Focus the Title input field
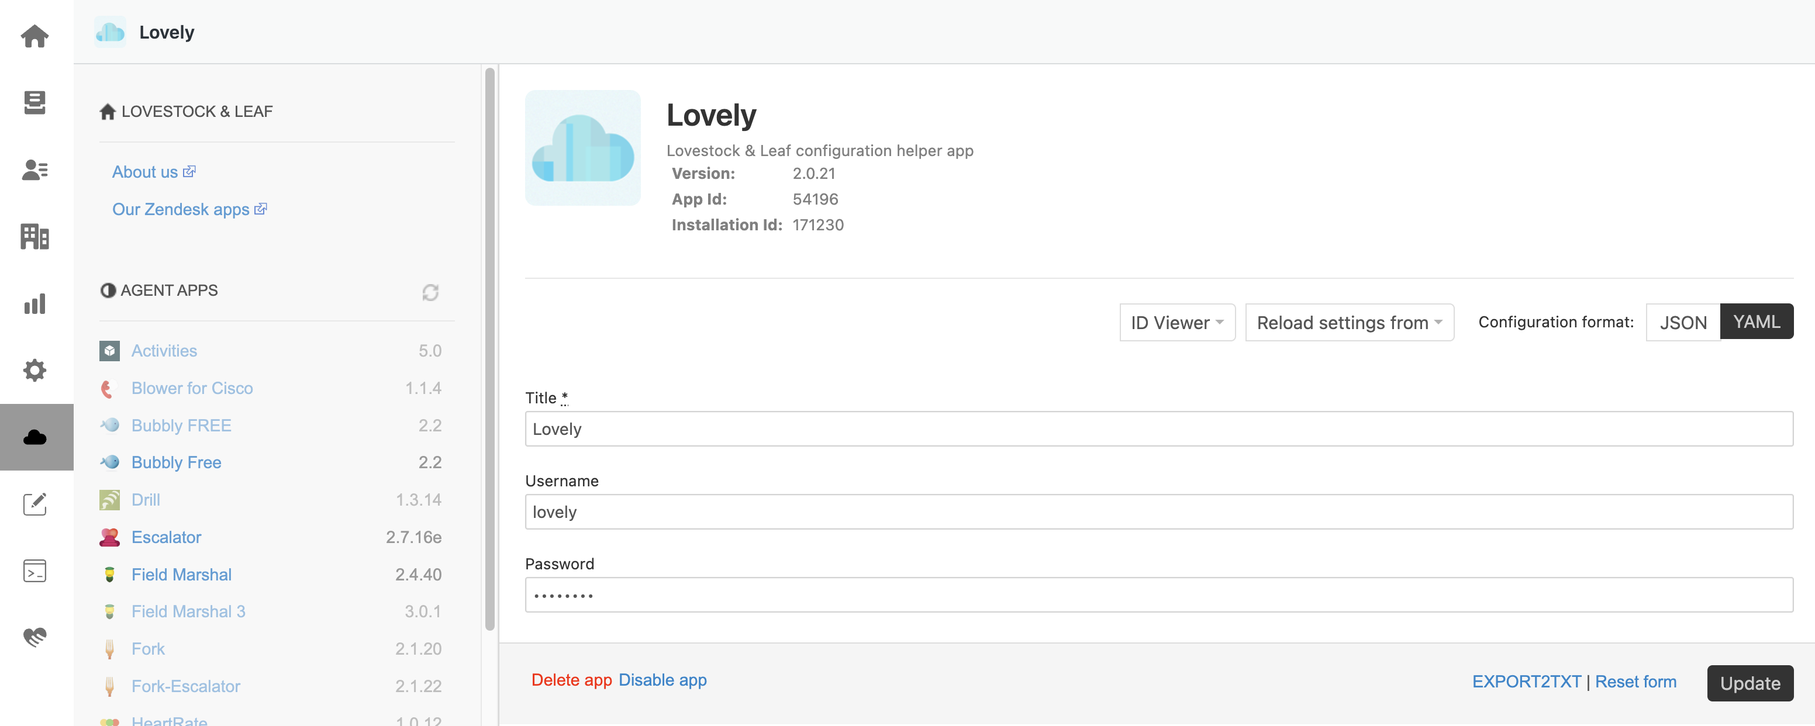The width and height of the screenshot is (1815, 726). 1158,429
